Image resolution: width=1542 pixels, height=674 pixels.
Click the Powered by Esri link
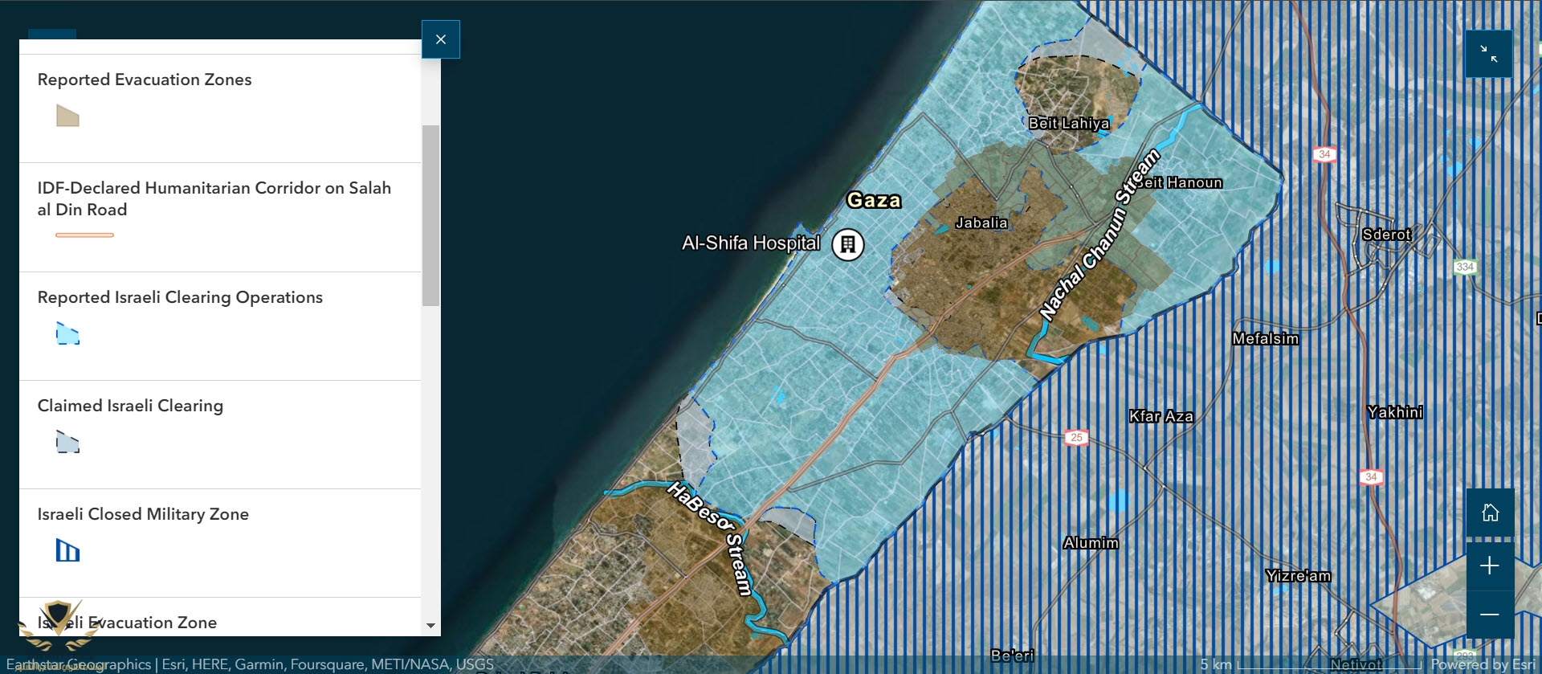coord(1482,664)
